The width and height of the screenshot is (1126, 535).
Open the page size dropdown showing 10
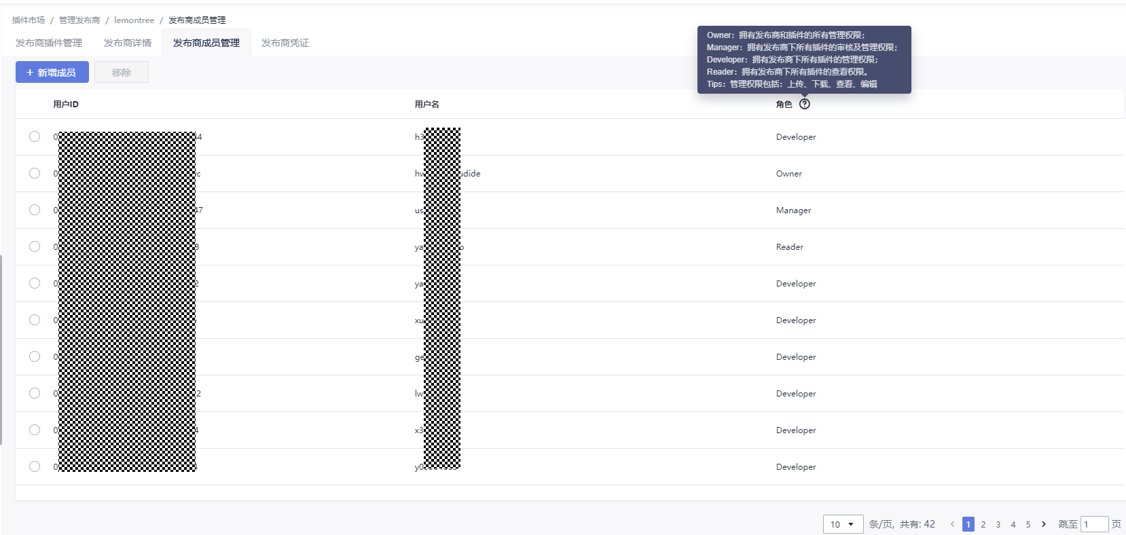(843, 524)
